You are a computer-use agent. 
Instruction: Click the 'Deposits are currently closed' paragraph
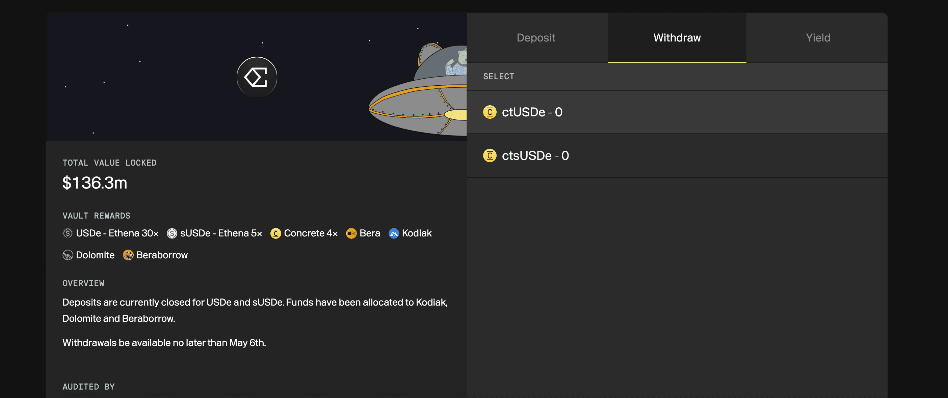click(255, 311)
